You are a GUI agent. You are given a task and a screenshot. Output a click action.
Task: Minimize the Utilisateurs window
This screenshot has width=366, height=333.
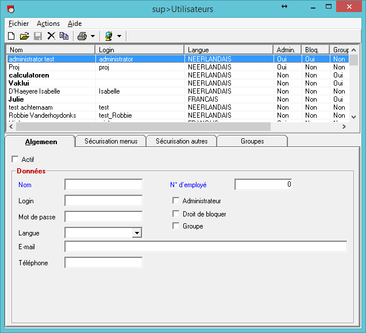coord(313,7)
